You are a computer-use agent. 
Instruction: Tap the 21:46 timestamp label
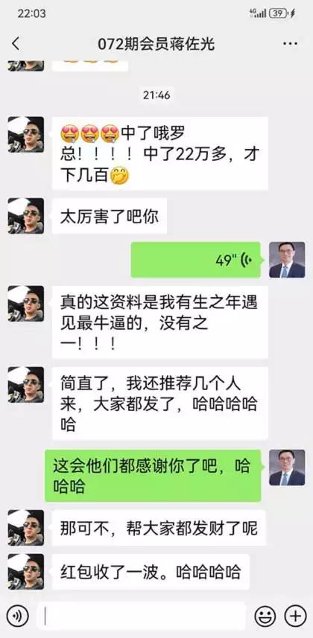156,95
